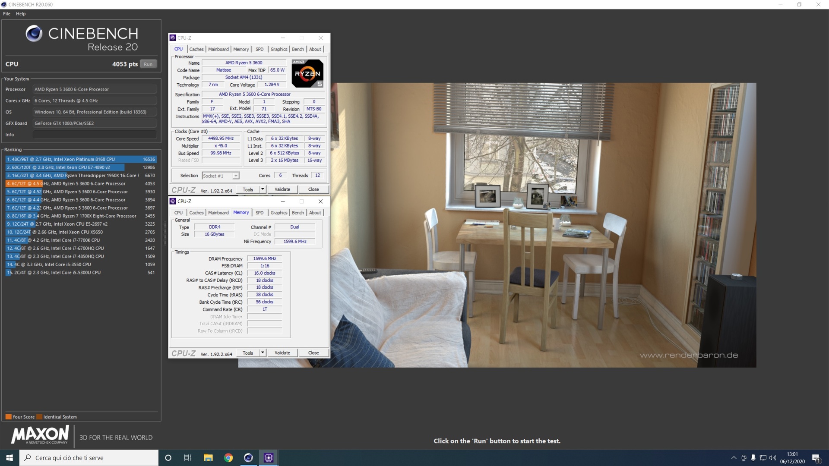This screenshot has height=466, width=829.
Task: Open Tools dropdown arrow in lower CPU-Z
Action: [262, 353]
